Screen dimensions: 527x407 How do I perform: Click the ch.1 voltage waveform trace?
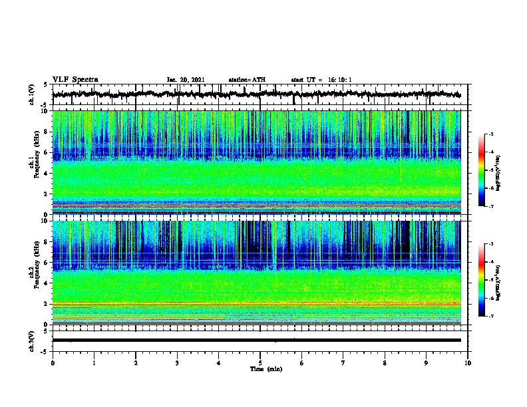[256, 94]
